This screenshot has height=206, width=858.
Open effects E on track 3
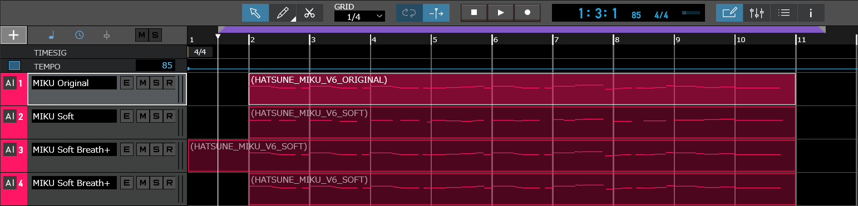pos(127,150)
